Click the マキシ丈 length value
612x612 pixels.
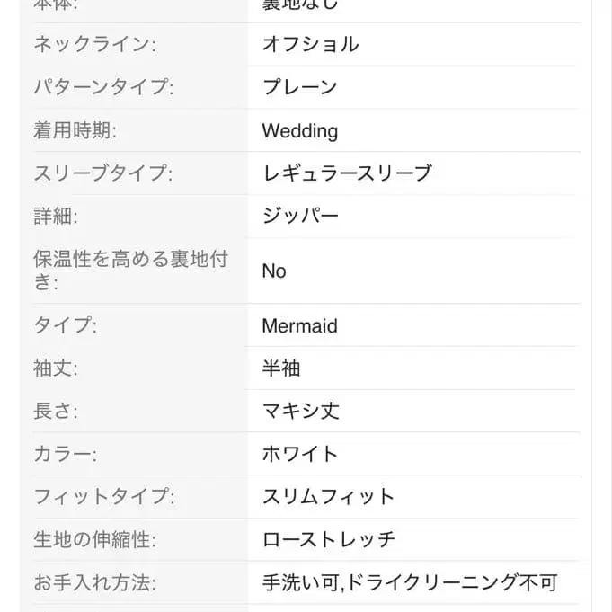coord(300,412)
